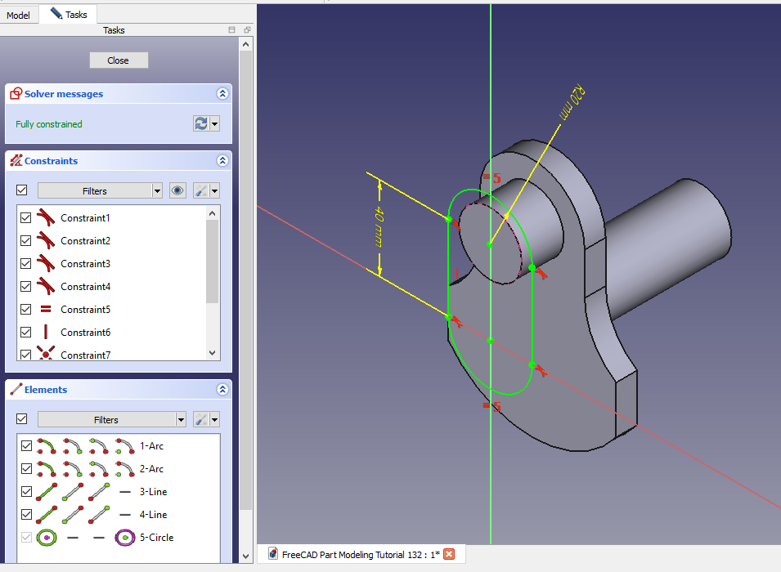Uncheck the Constraint1 checkbox

[x=26, y=218]
